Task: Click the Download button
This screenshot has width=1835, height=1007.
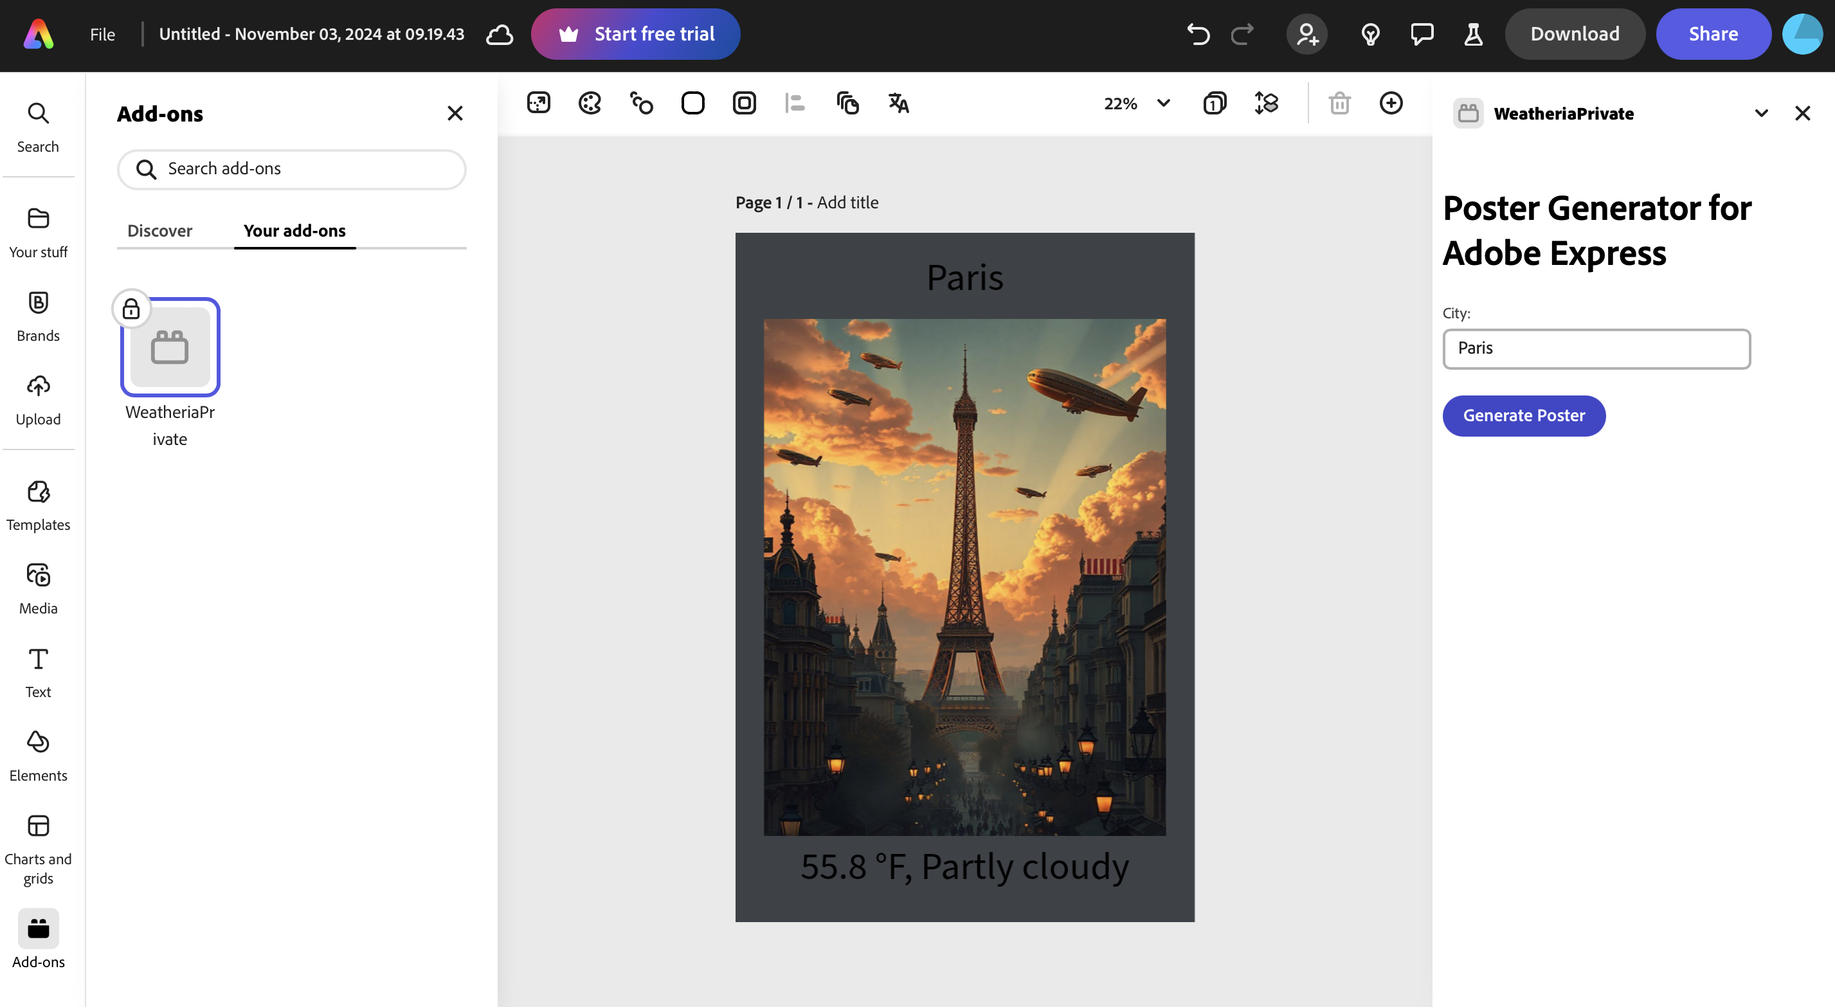Action: click(x=1575, y=34)
